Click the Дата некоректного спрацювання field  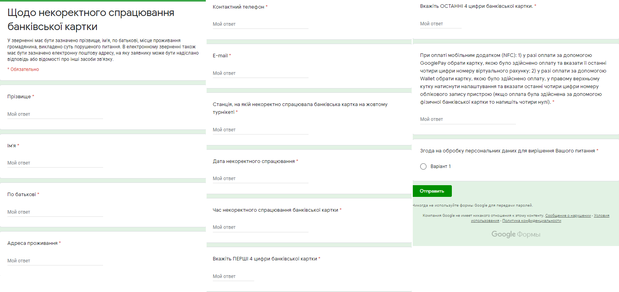260,179
